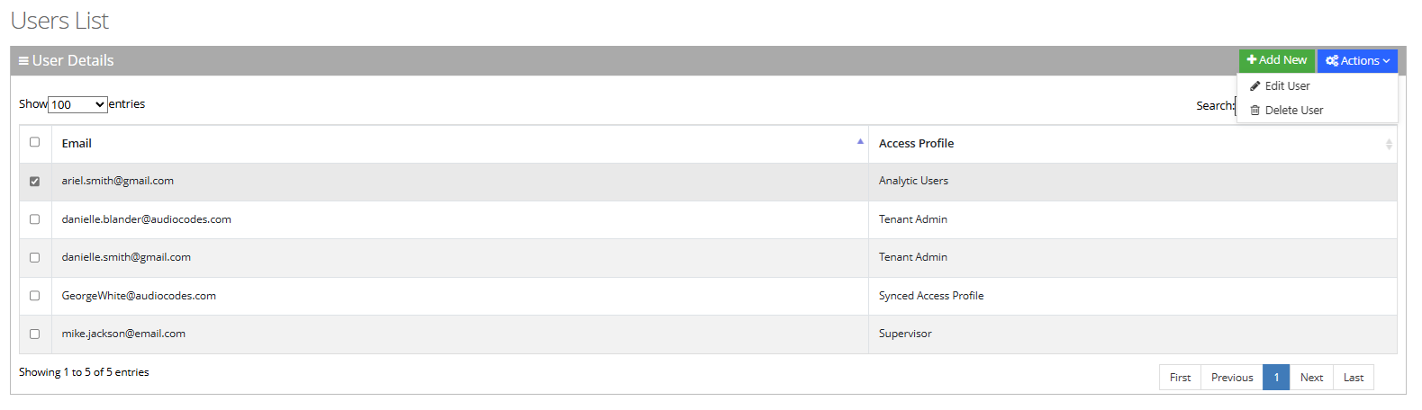Screen dimensions: 1422x410
Task: Click the gears icon on Actions button
Action: tap(1332, 61)
